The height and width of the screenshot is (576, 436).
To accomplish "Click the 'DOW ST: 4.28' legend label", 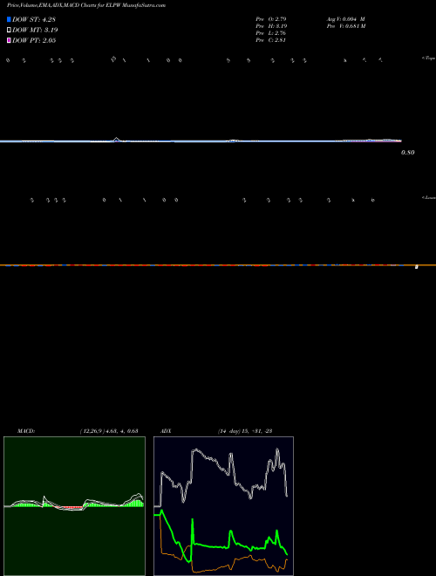I will (34, 19).
